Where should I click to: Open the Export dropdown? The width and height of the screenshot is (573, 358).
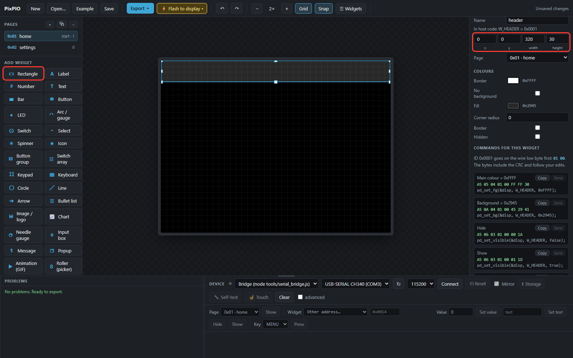(x=140, y=8)
